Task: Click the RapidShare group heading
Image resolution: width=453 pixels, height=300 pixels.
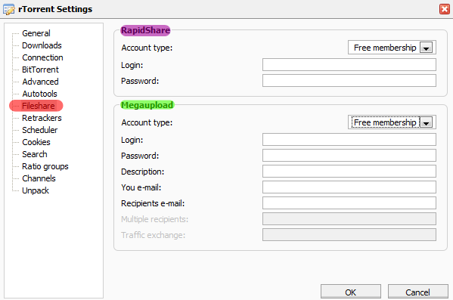Action: click(145, 30)
